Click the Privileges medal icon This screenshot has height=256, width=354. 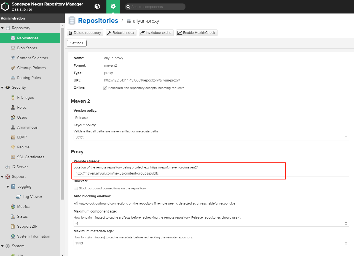(13, 97)
